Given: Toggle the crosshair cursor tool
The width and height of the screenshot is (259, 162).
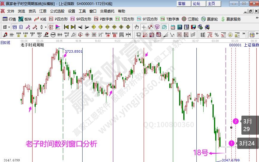Looking at the screenshot, I should 144,27.
